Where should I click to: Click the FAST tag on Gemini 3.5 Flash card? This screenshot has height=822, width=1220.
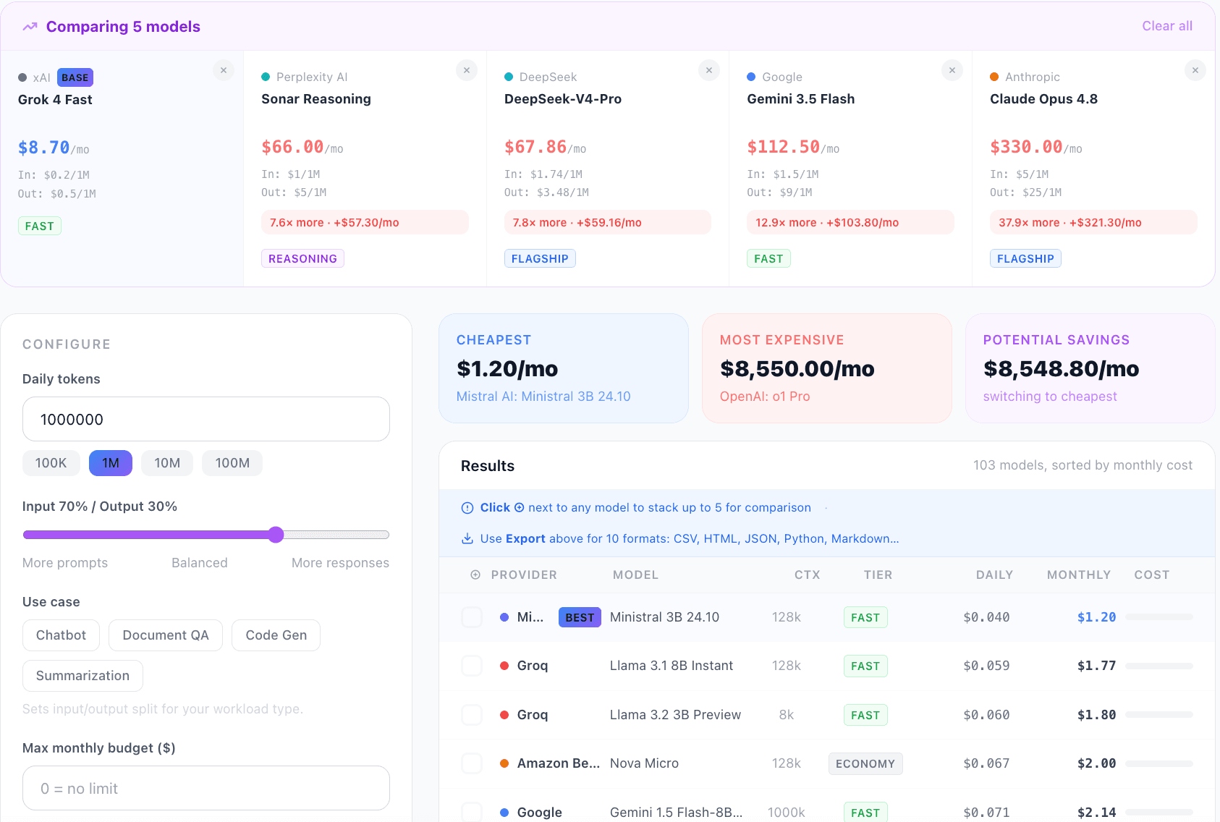pos(768,258)
